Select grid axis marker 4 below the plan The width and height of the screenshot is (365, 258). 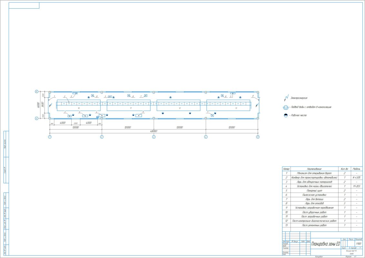pyautogui.click(x=206, y=137)
